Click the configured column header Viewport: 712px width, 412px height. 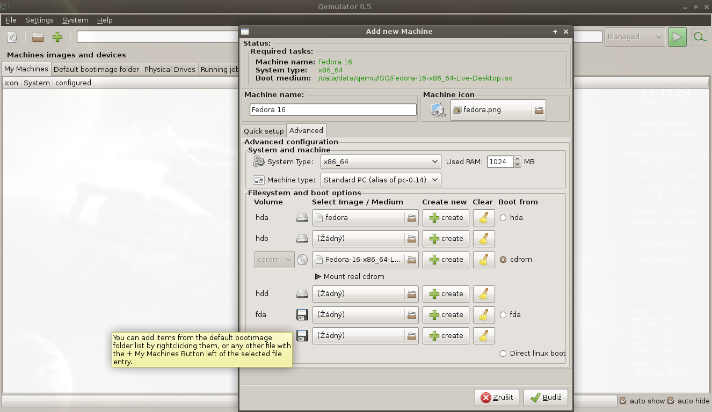[x=74, y=83]
